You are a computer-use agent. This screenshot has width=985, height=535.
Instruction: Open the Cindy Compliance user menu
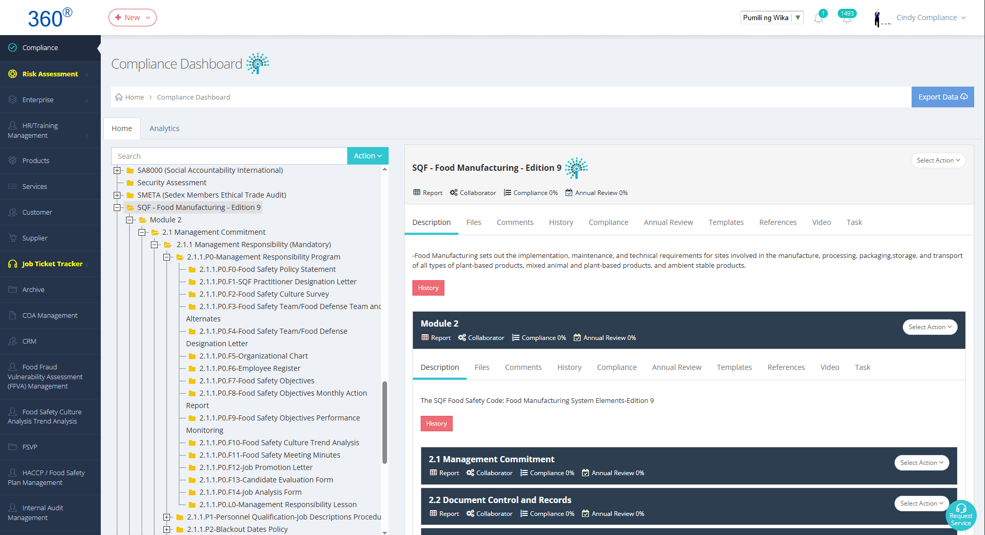coord(931,18)
